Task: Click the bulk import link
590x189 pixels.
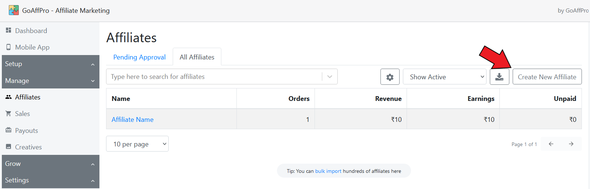Action: (328, 171)
